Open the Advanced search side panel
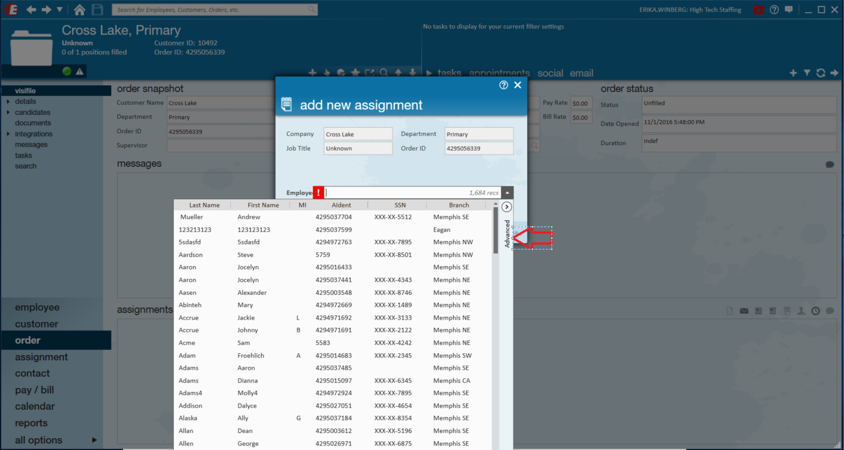This screenshot has width=844, height=450. click(507, 234)
